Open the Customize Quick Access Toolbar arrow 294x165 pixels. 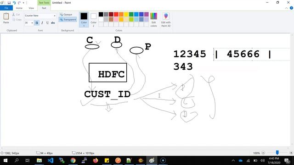tap(23, 3)
